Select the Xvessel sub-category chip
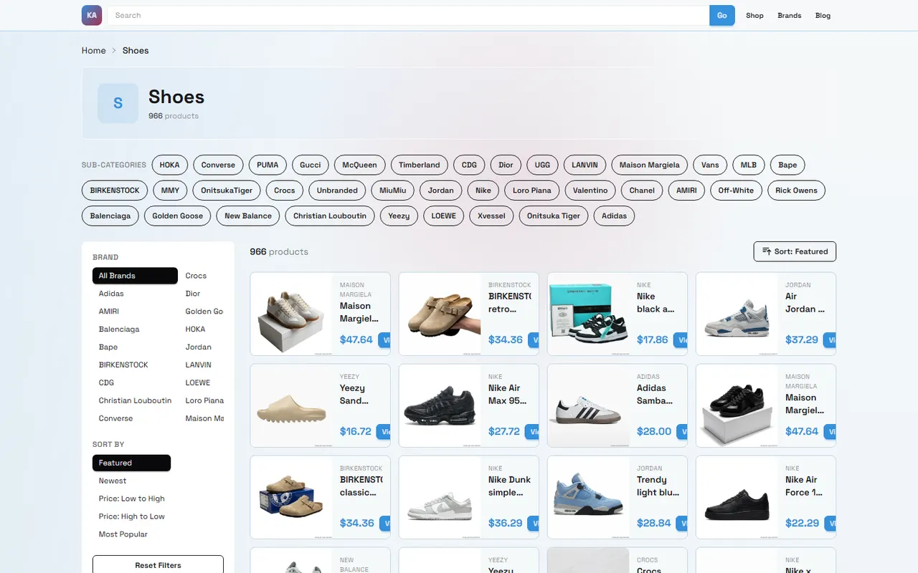Screen dimensions: 918x573 tap(491, 216)
